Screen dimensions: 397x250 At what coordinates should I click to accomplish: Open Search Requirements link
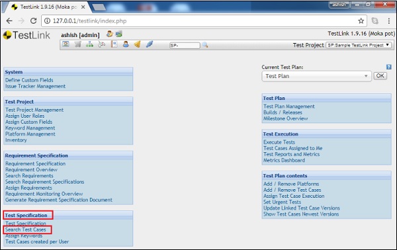[29, 176]
